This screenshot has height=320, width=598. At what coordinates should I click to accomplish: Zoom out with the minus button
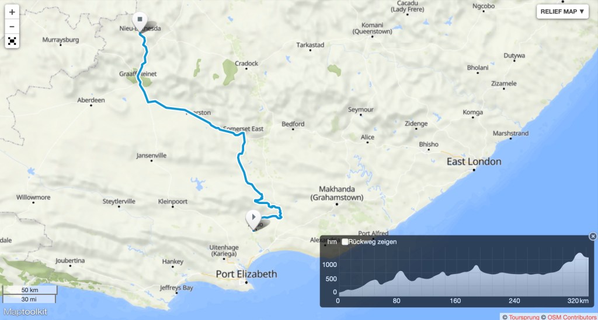pyautogui.click(x=12, y=27)
